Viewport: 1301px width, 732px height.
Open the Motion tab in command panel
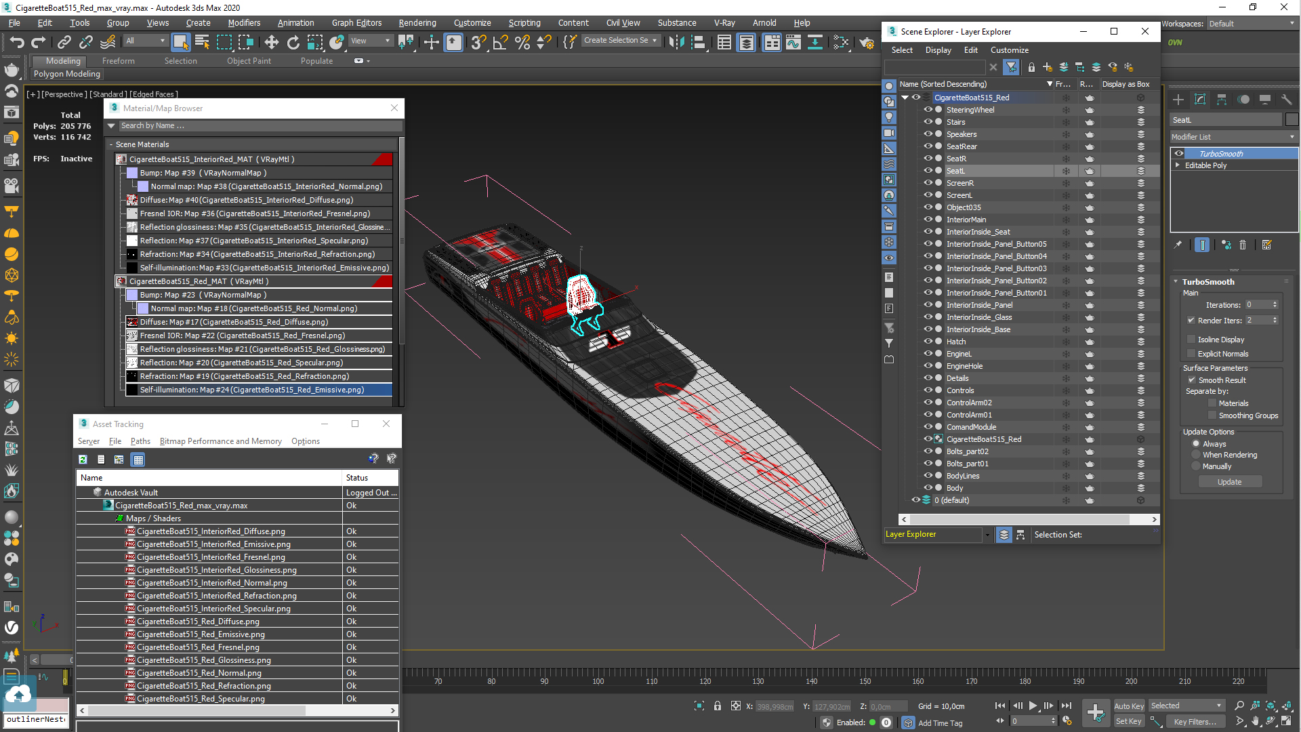point(1243,100)
